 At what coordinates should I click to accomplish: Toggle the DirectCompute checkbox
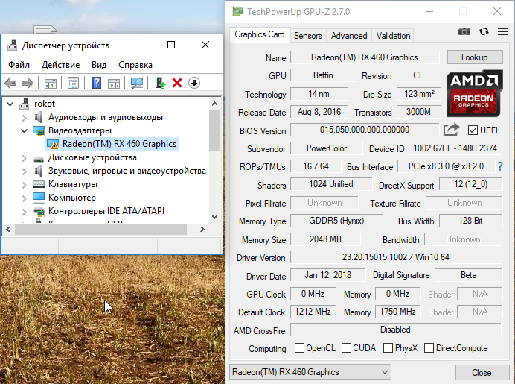429,347
